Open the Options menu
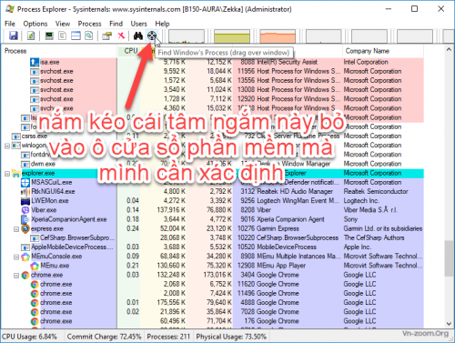 [x=35, y=24]
